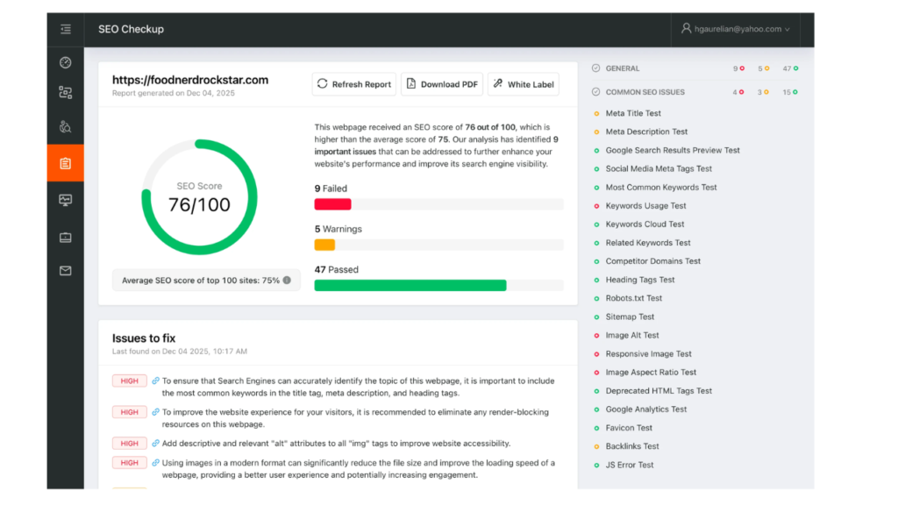This screenshot has width=898, height=505.
Task: Go to Deprecated HTML Tags Test
Action: [659, 391]
